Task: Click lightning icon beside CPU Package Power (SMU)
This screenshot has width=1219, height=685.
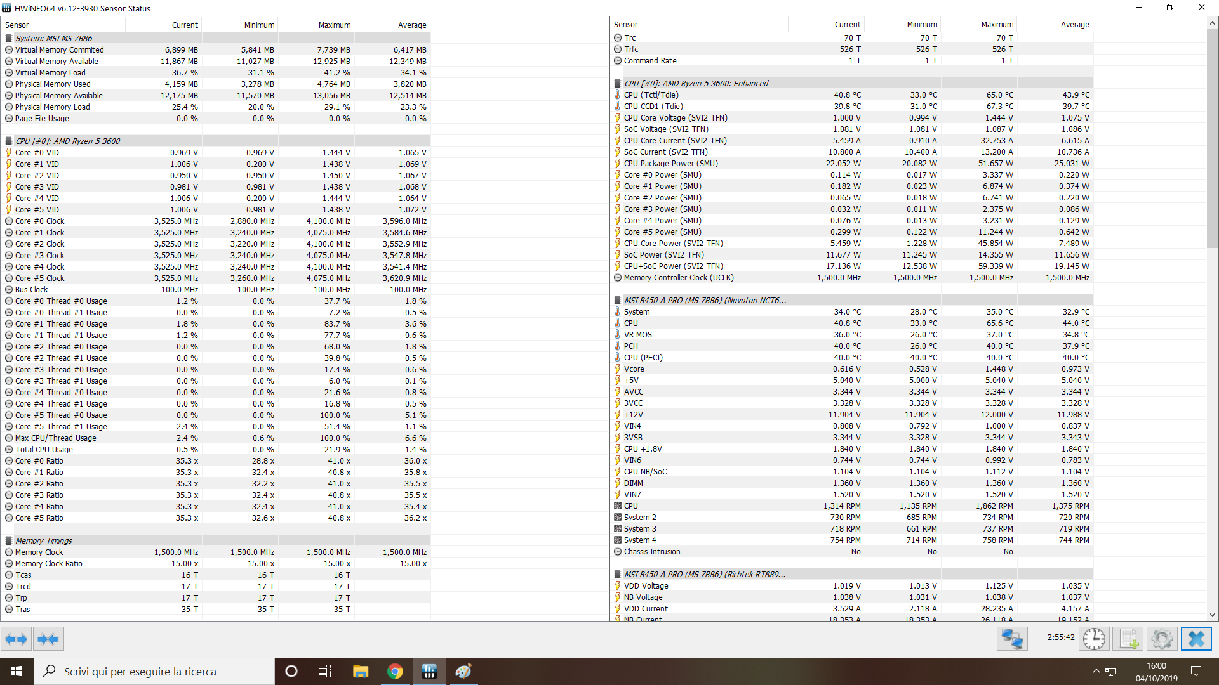Action: (617, 164)
